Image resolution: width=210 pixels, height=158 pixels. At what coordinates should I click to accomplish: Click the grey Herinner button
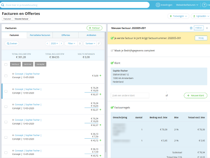pyautogui.click(x=28, y=64)
